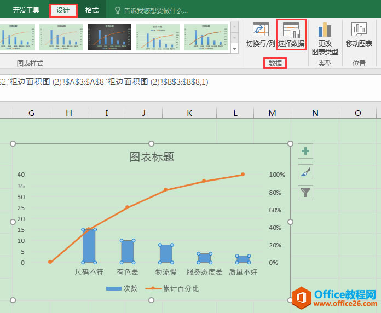Image resolution: width=381 pixels, height=313 pixels.
Task: Open Chart Filters funnel button
Action: 305,193
